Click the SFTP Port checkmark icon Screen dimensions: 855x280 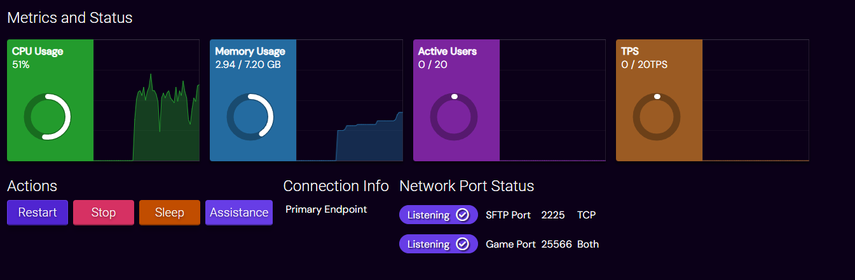point(463,215)
